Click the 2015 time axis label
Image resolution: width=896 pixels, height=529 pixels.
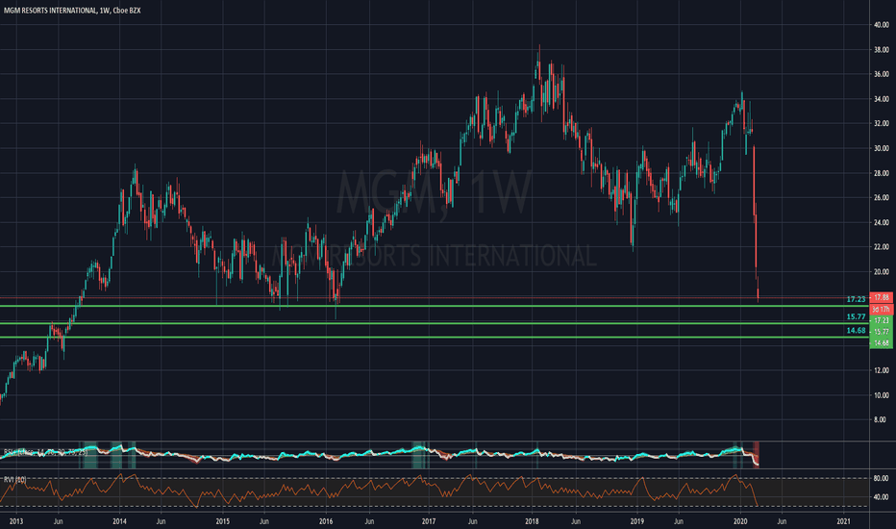click(222, 521)
